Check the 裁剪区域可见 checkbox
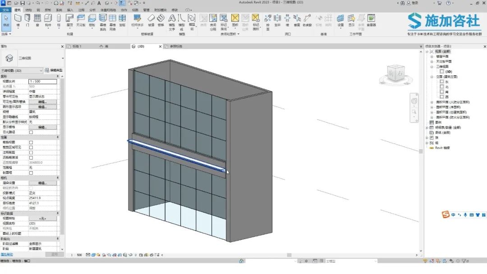487x274 pixels. (31, 147)
